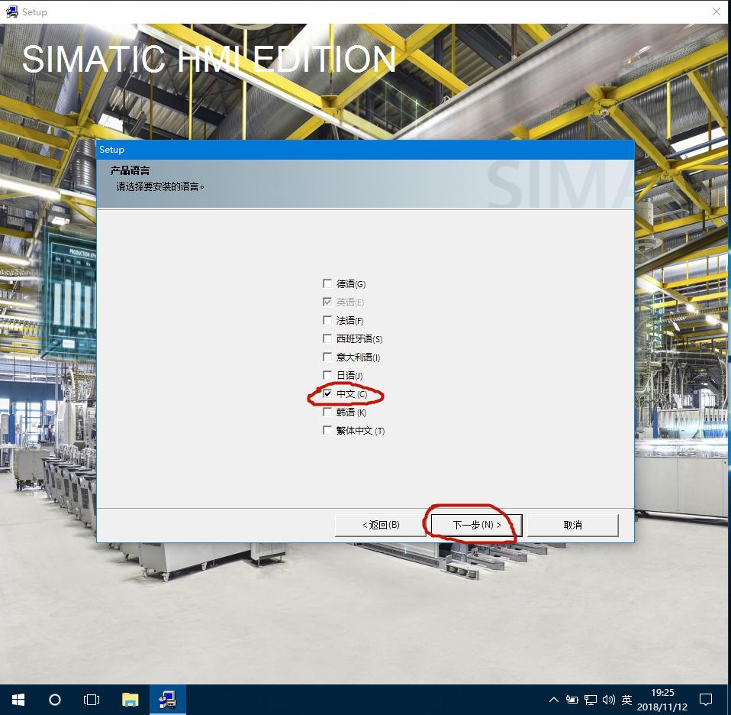Click the Cortana search icon

[x=54, y=699]
